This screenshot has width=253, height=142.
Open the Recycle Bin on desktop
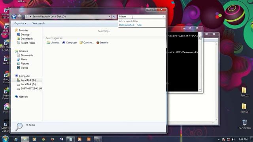245,124
